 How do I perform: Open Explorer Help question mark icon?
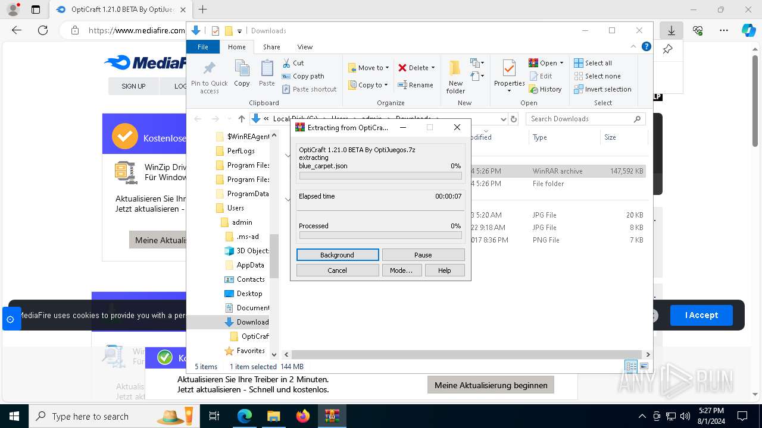coord(647,46)
